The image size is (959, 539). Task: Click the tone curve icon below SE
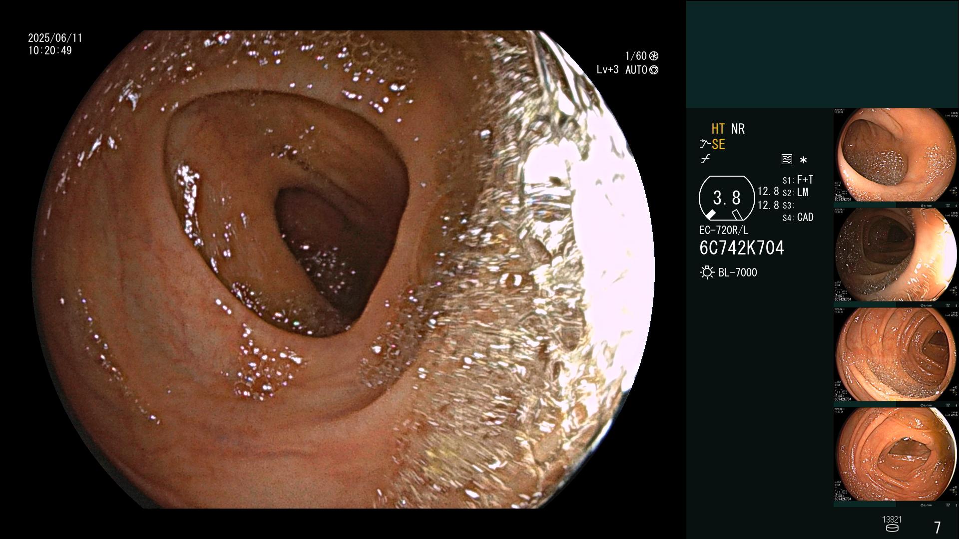[x=705, y=159]
